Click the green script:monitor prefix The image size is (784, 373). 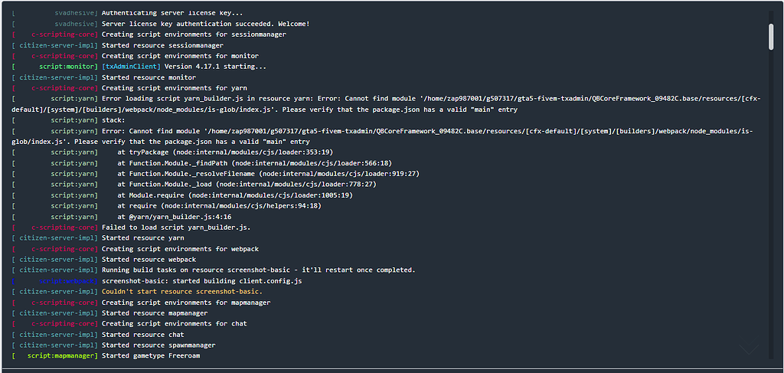tap(69, 67)
